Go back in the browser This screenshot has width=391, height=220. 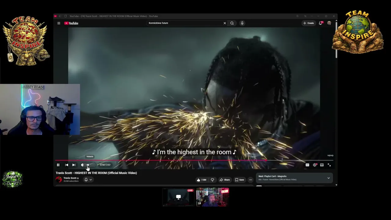60,16
